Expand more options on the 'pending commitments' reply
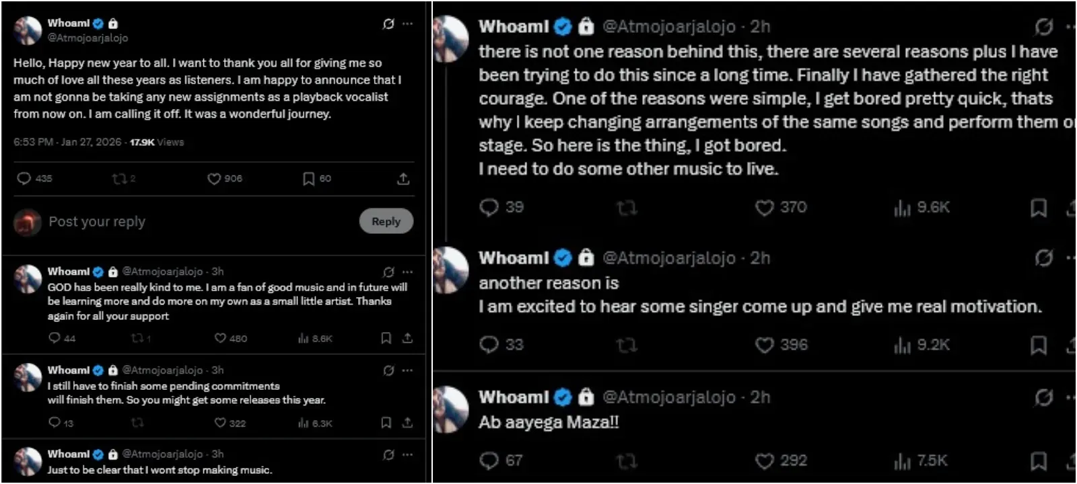The image size is (1077, 484). tap(407, 370)
